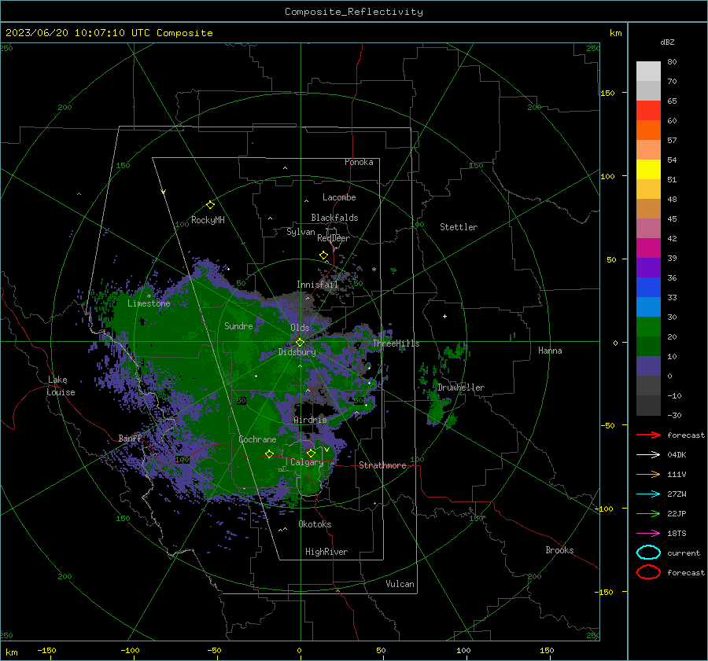Click the Okotoks city label
Viewport: 708px width, 661px height.
click(315, 524)
